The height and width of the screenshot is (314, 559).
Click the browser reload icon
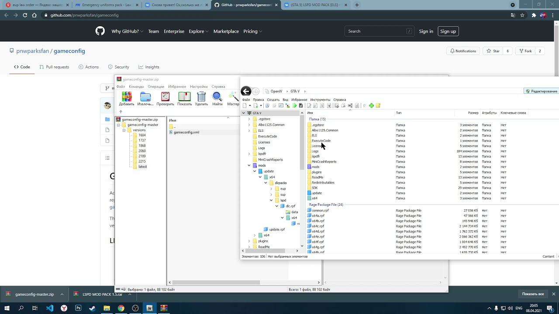pyautogui.click(x=25, y=15)
